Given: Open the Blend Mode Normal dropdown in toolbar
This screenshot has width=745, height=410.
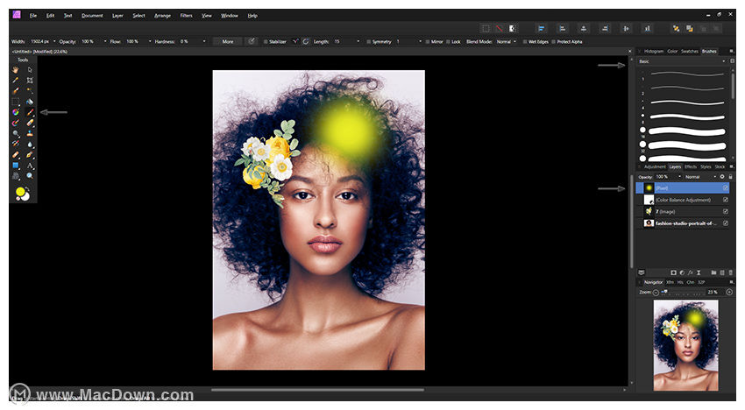Looking at the screenshot, I should [x=507, y=41].
